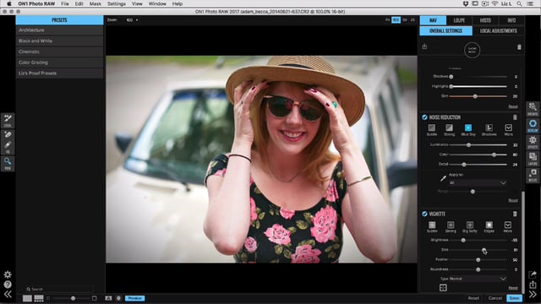Apply Edges vignette style
This screenshot has width=541, height=304.
[489, 227]
